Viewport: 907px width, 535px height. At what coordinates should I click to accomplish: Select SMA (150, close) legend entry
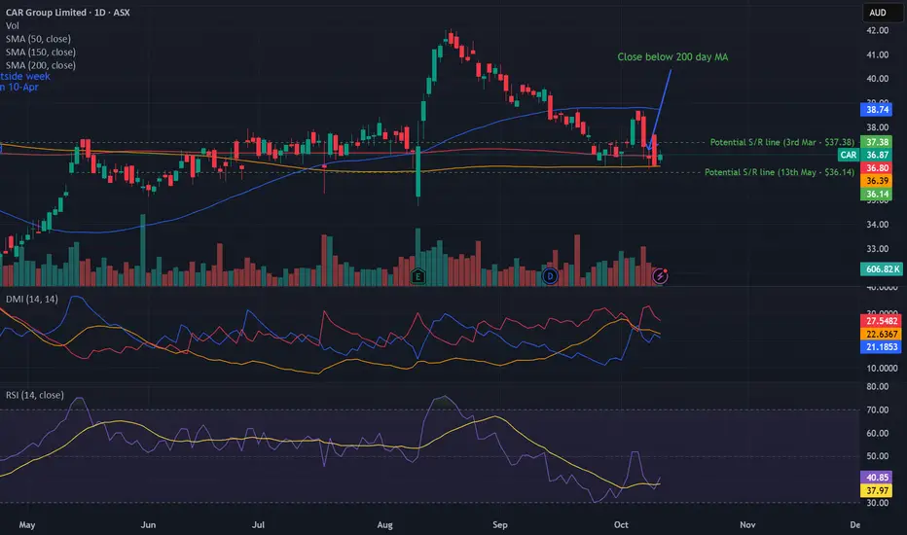click(41, 53)
